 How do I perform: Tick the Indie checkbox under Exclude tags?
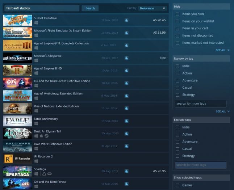click(177, 127)
